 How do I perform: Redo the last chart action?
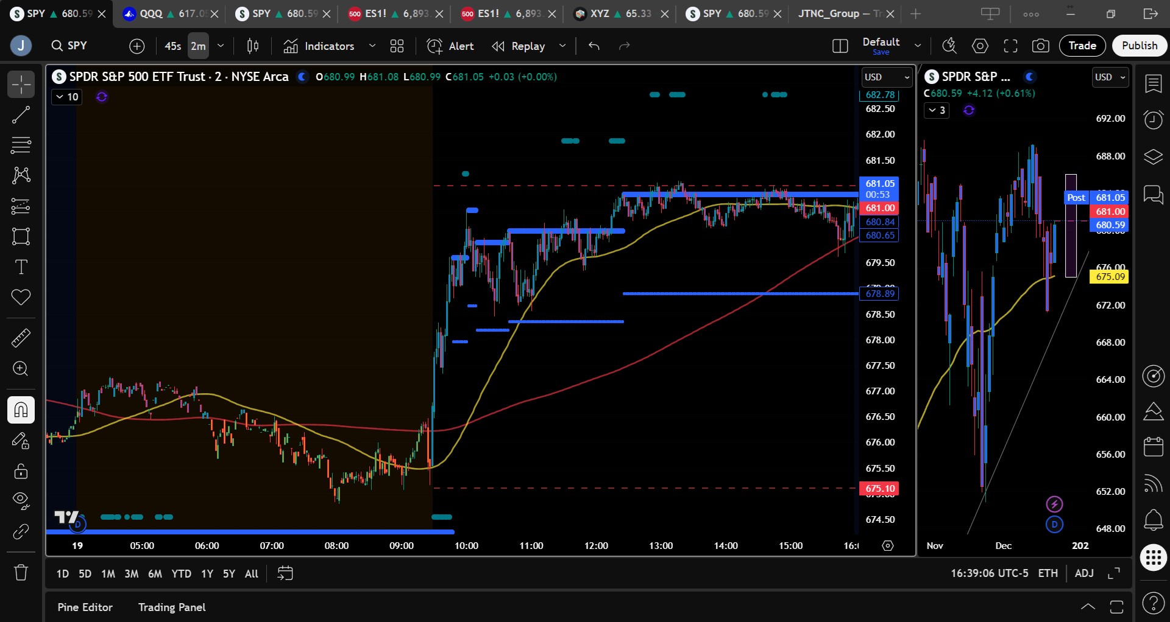(625, 46)
